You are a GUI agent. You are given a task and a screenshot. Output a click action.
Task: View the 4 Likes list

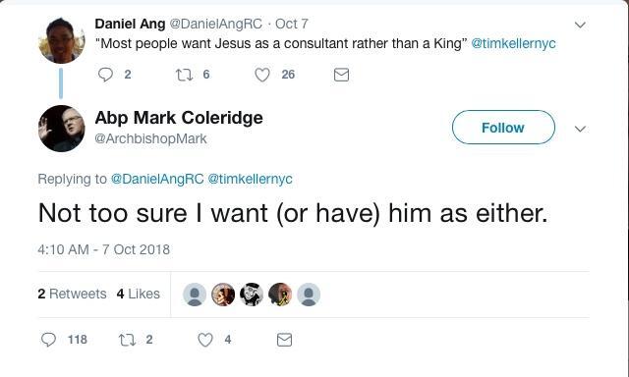(x=139, y=294)
